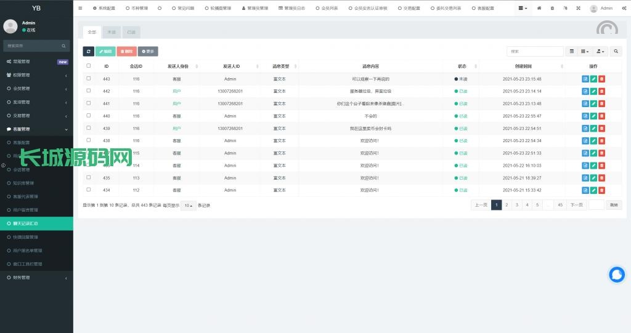Click the green edit pencil for record 442

tap(593, 91)
